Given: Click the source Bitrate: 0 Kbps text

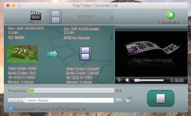Looking at the screenshot, I should point(21,82).
